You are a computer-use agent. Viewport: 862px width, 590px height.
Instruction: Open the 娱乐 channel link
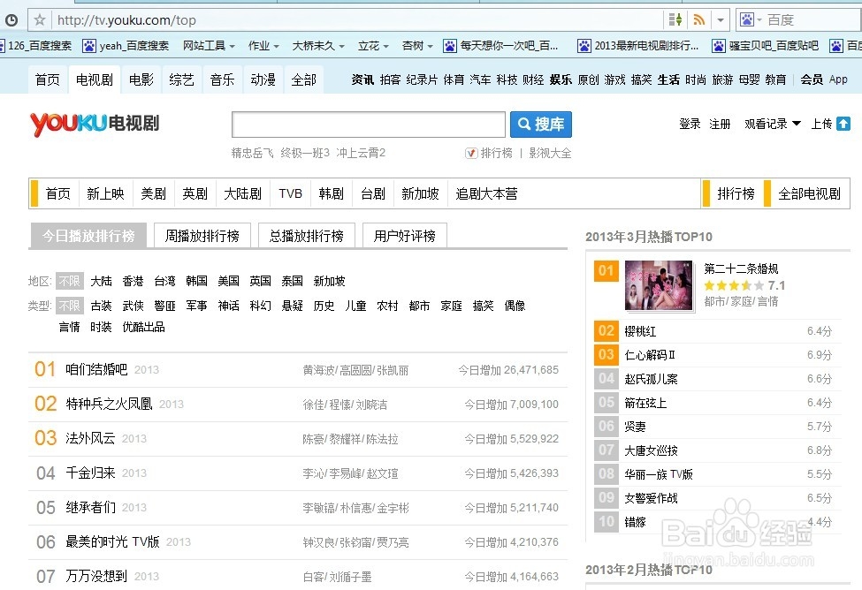(561, 79)
